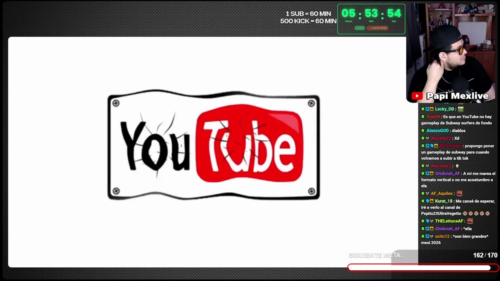Click the seconds value 54 on the countdown

(394, 14)
